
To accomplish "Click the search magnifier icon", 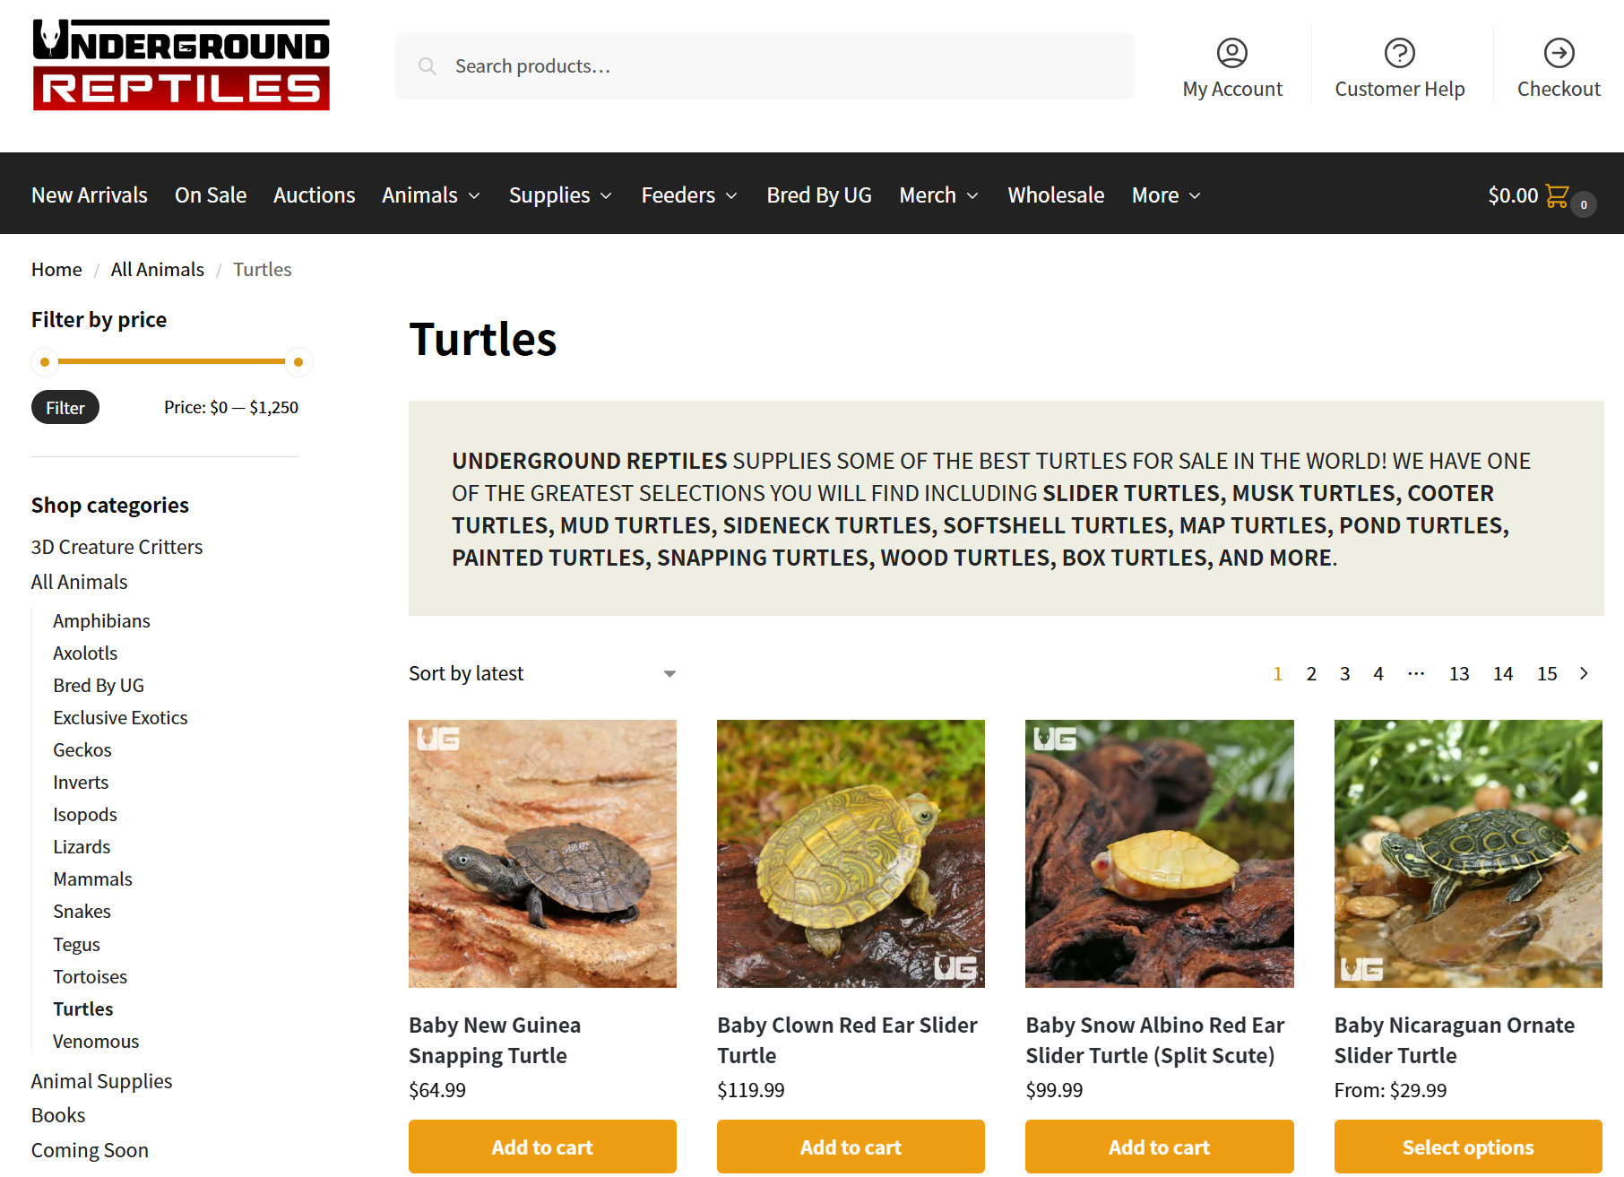I will click(428, 66).
